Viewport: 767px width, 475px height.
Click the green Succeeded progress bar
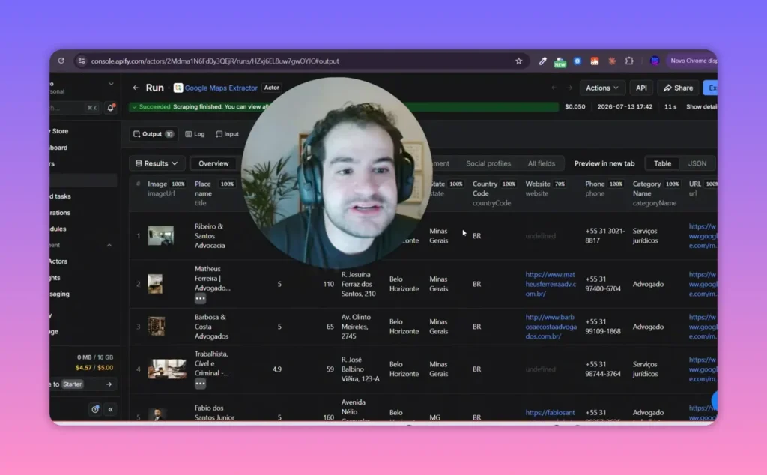[x=343, y=106]
